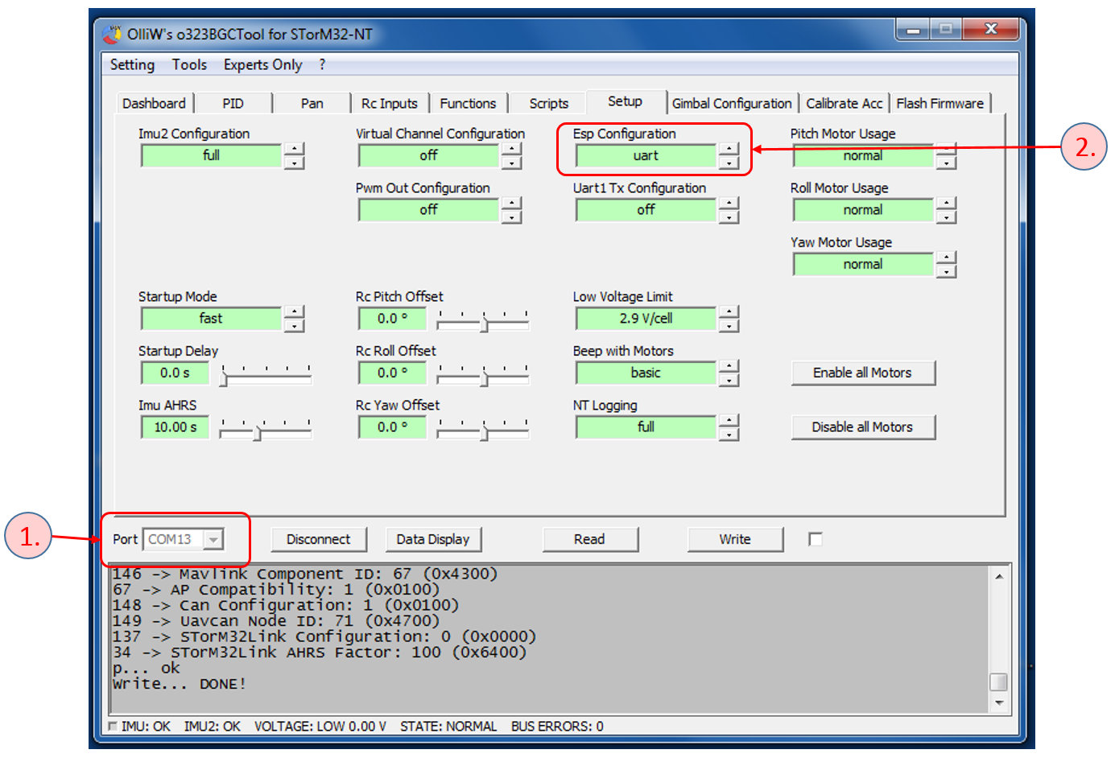This screenshot has height=762, width=1115.
Task: Step down the Uart1 Tx Configuration value
Action: coord(729,218)
